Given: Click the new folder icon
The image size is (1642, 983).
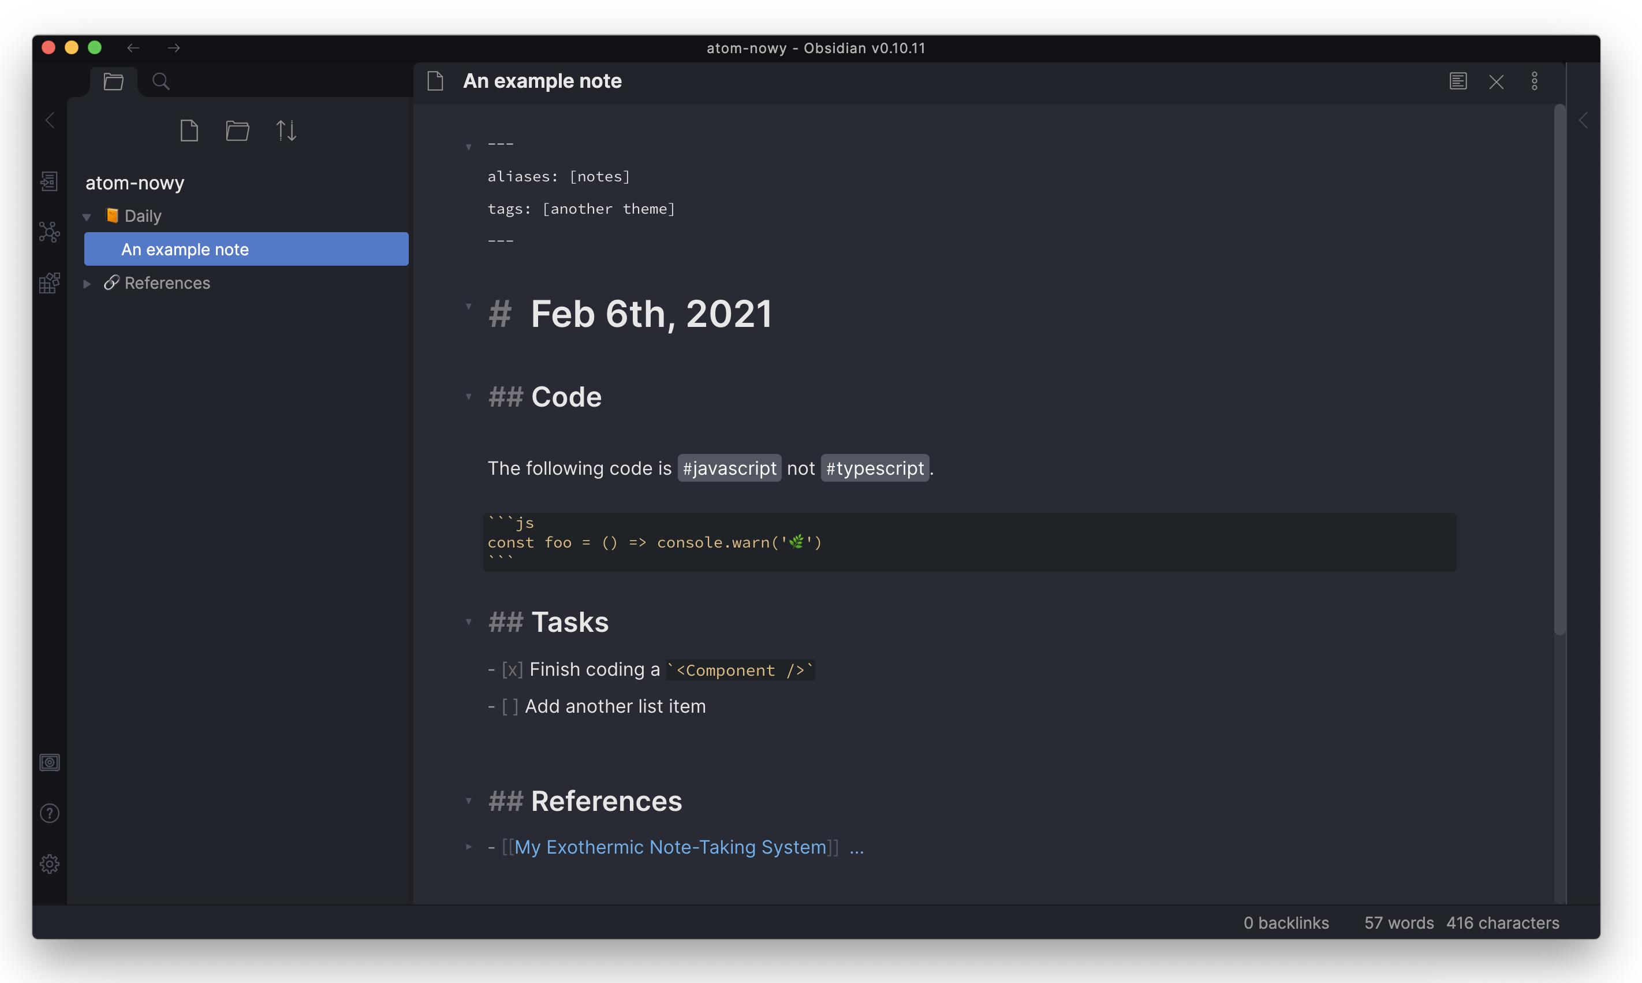Looking at the screenshot, I should coord(237,131).
